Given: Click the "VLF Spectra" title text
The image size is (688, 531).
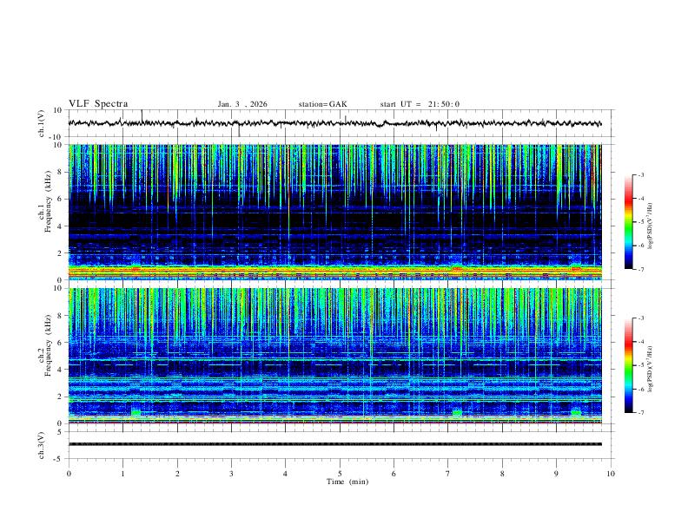Looking at the screenshot, I should tap(98, 104).
